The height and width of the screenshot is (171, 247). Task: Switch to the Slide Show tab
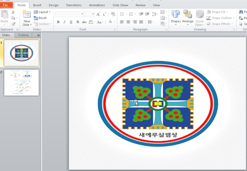(120, 5)
